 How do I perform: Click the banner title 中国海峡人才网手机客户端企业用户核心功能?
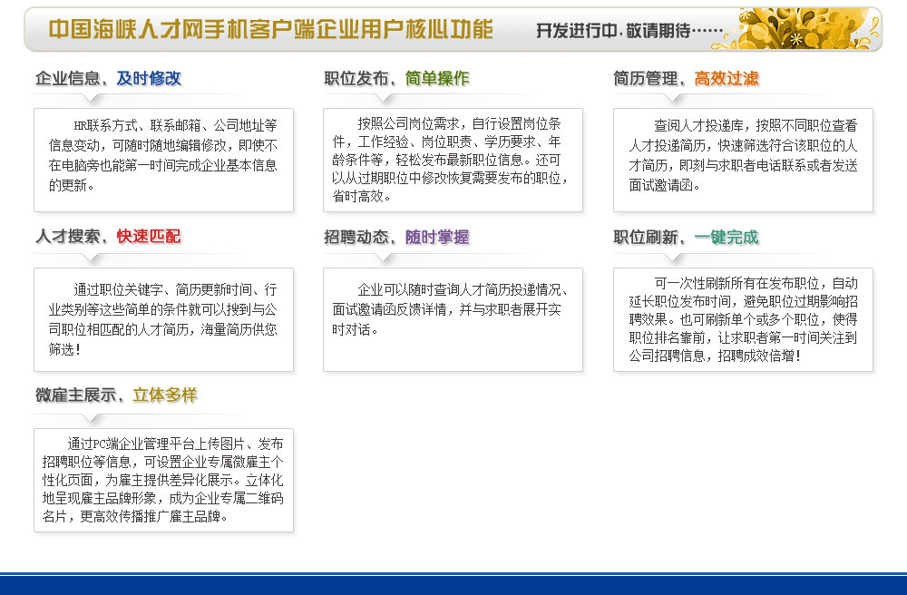pyautogui.click(x=270, y=29)
